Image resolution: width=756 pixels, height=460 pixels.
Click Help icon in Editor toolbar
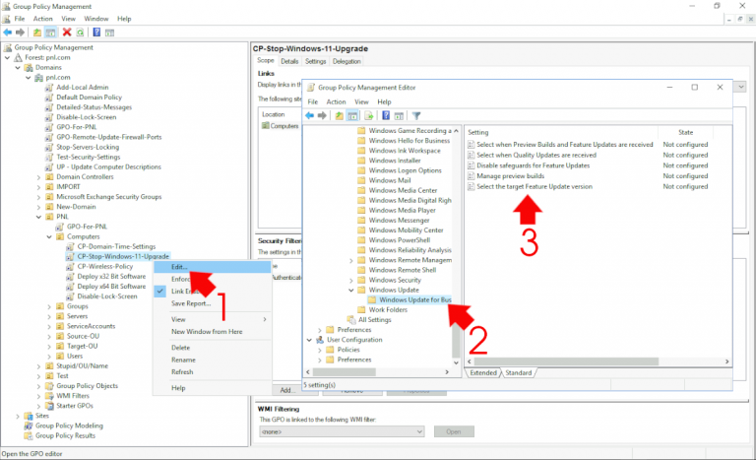pos(386,116)
